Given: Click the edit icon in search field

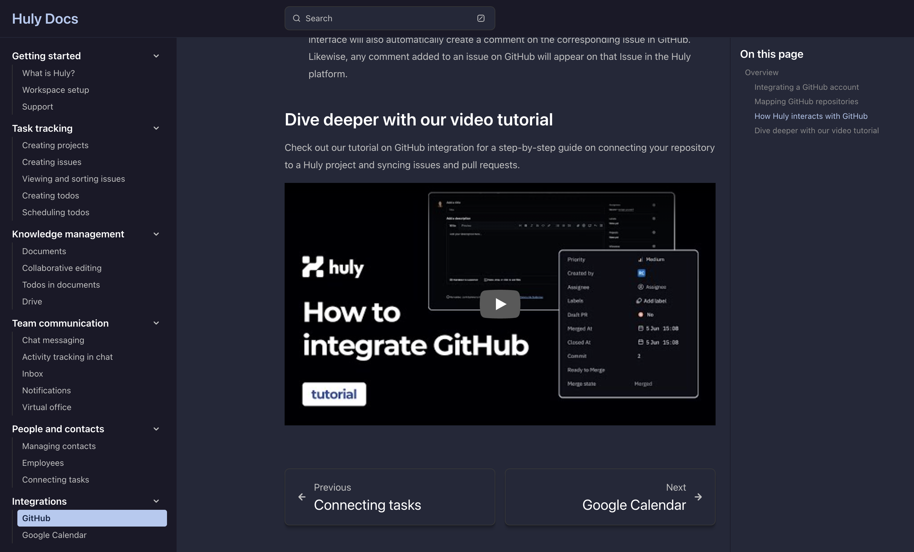Looking at the screenshot, I should [x=481, y=18].
